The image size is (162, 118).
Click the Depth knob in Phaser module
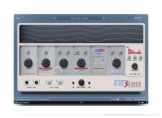click(68, 51)
